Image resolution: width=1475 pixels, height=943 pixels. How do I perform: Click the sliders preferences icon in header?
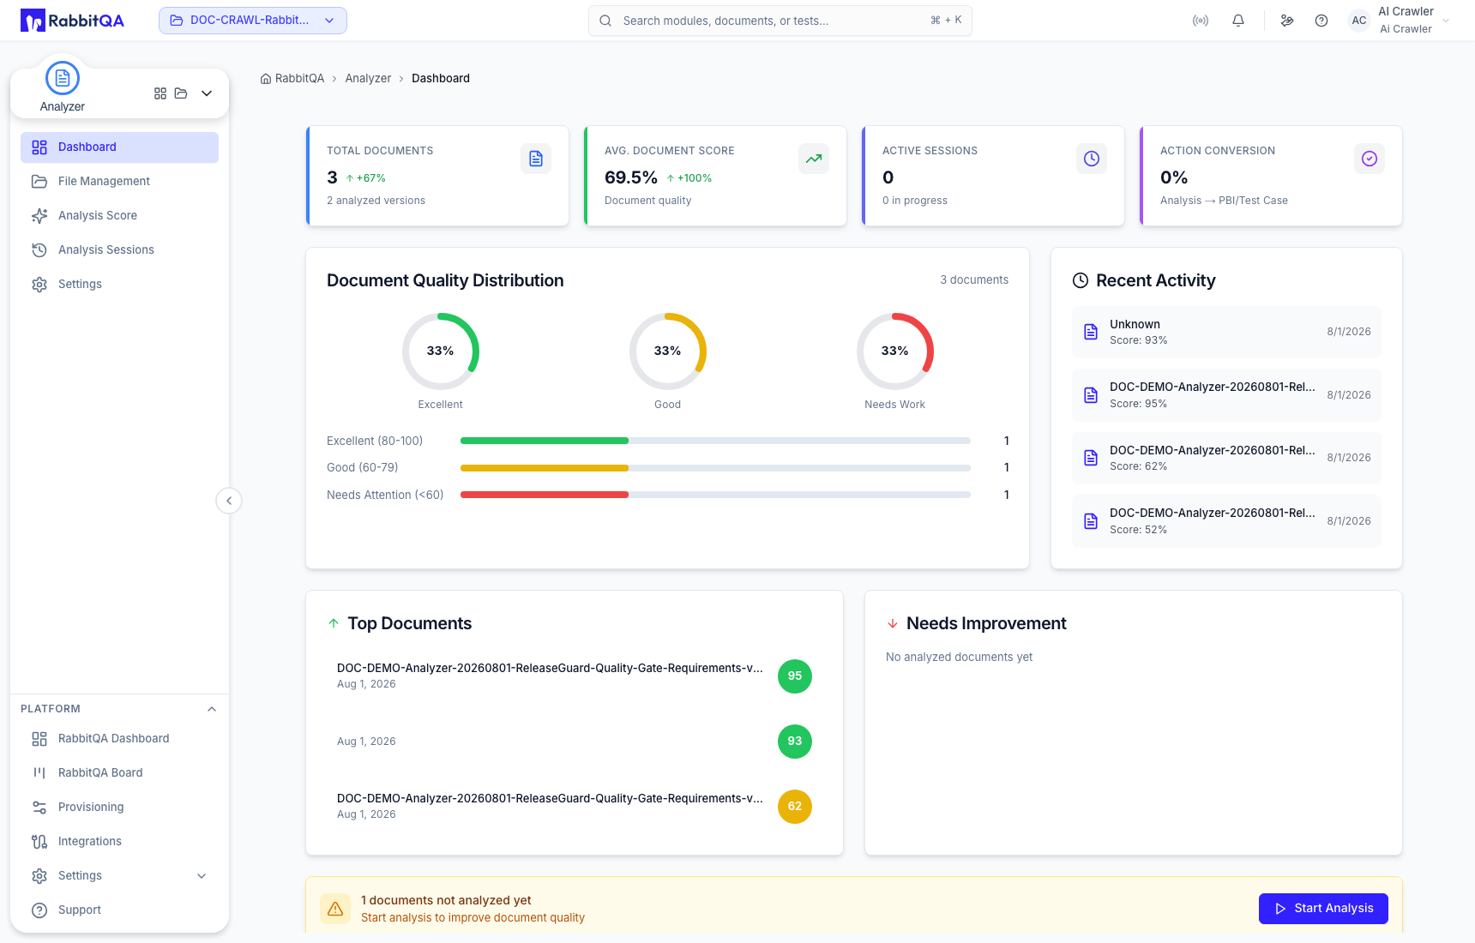click(1287, 21)
